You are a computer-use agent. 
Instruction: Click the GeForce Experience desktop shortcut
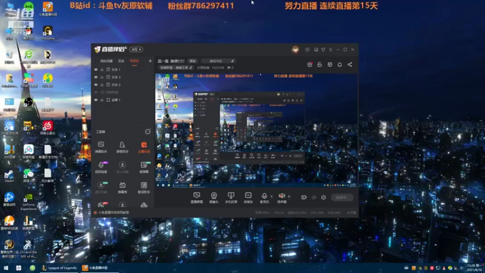tap(28, 202)
